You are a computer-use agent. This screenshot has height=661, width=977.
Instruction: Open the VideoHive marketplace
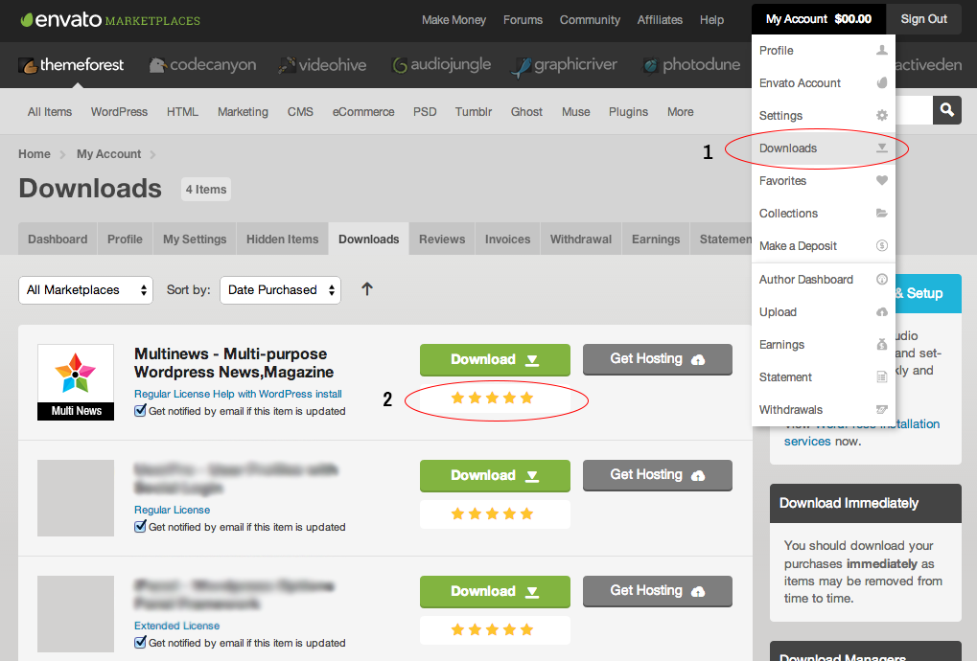322,65
